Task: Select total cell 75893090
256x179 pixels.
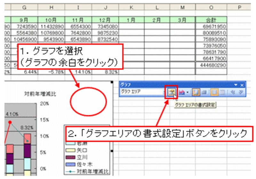Action: click(211, 39)
